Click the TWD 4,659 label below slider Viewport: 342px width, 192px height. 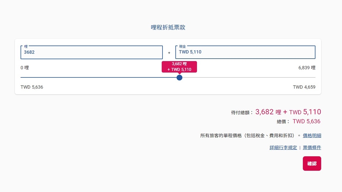(304, 87)
